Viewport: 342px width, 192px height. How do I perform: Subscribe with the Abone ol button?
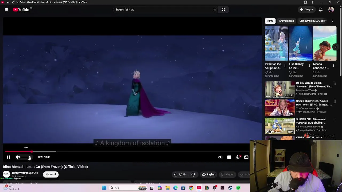point(51,174)
